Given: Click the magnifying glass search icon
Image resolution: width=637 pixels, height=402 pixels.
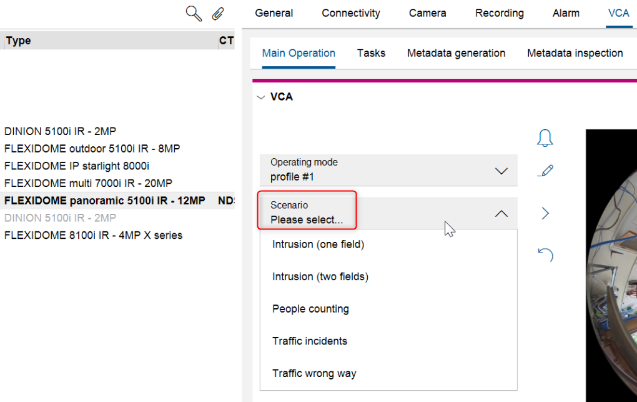Looking at the screenshot, I should click(x=194, y=14).
